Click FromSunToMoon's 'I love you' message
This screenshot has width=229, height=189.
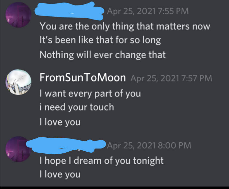[x=60, y=122]
